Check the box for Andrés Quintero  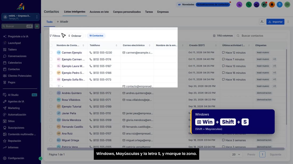tap(51, 93)
